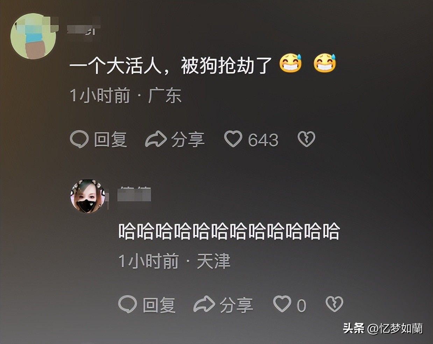Open the masked girl avatar profile
Screen dimensions: 433x344
click(88, 196)
